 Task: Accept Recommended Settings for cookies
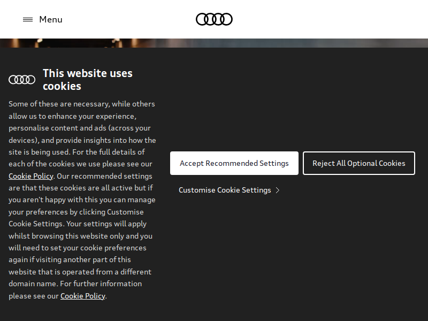tap(234, 163)
